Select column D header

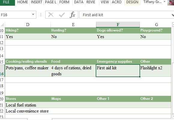(x=28, y=25)
